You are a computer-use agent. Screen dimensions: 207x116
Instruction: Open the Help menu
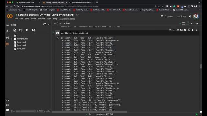click(55, 19)
